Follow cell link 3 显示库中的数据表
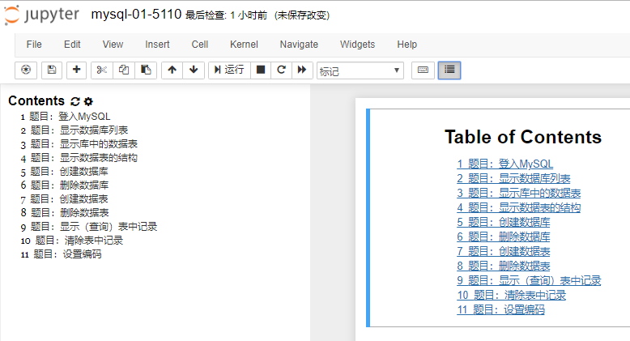The image size is (630, 341). pos(519,193)
